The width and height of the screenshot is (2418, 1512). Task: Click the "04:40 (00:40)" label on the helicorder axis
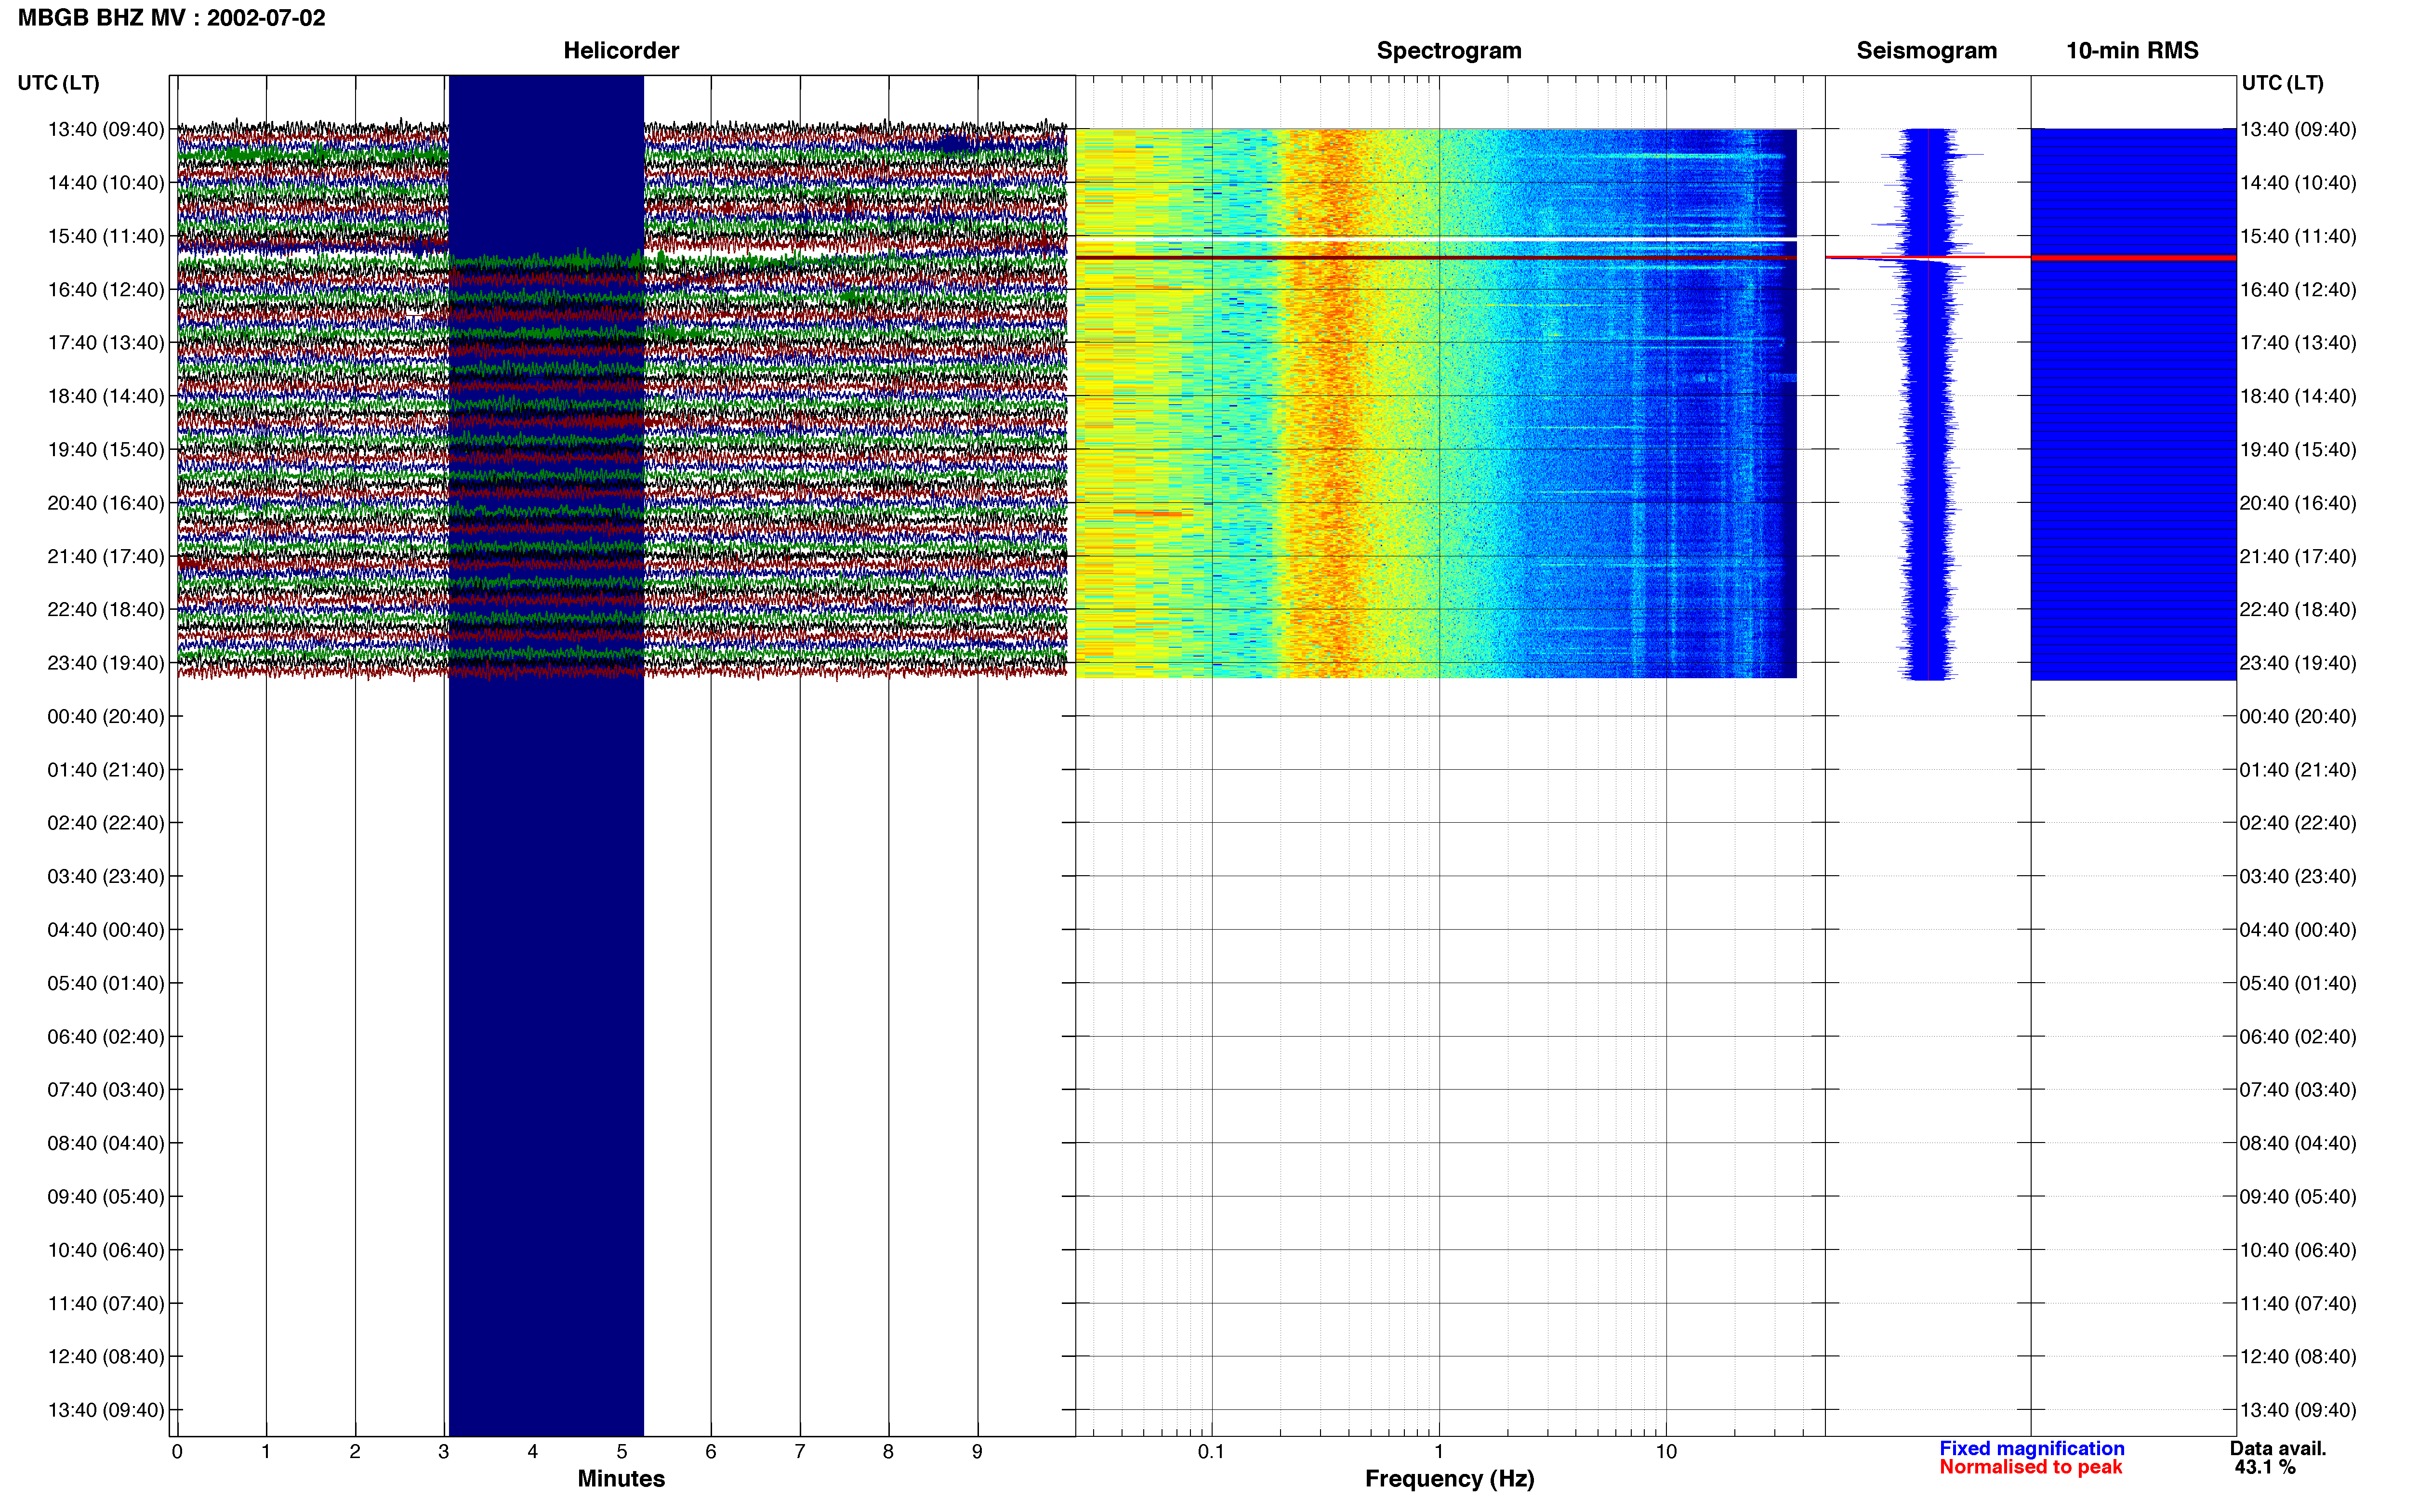[x=106, y=930]
